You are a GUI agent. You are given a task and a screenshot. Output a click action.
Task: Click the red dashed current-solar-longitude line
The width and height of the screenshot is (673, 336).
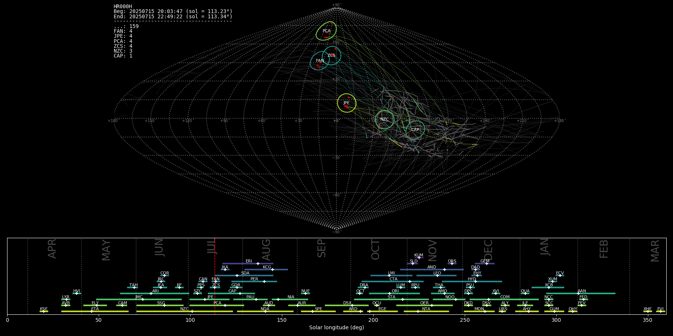(215, 276)
